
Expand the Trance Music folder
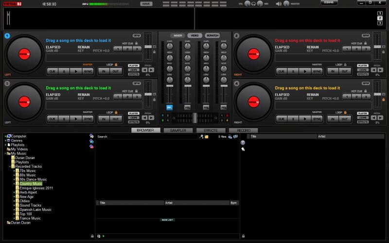(14, 218)
